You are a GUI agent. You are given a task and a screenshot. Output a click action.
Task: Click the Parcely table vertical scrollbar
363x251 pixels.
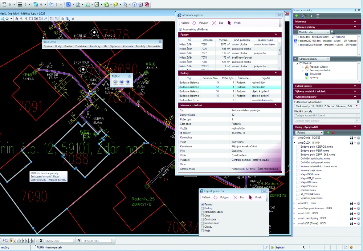coord(280,56)
